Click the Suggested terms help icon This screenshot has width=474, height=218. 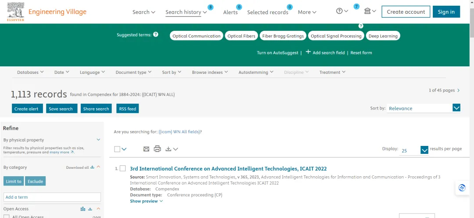pyautogui.click(x=155, y=35)
